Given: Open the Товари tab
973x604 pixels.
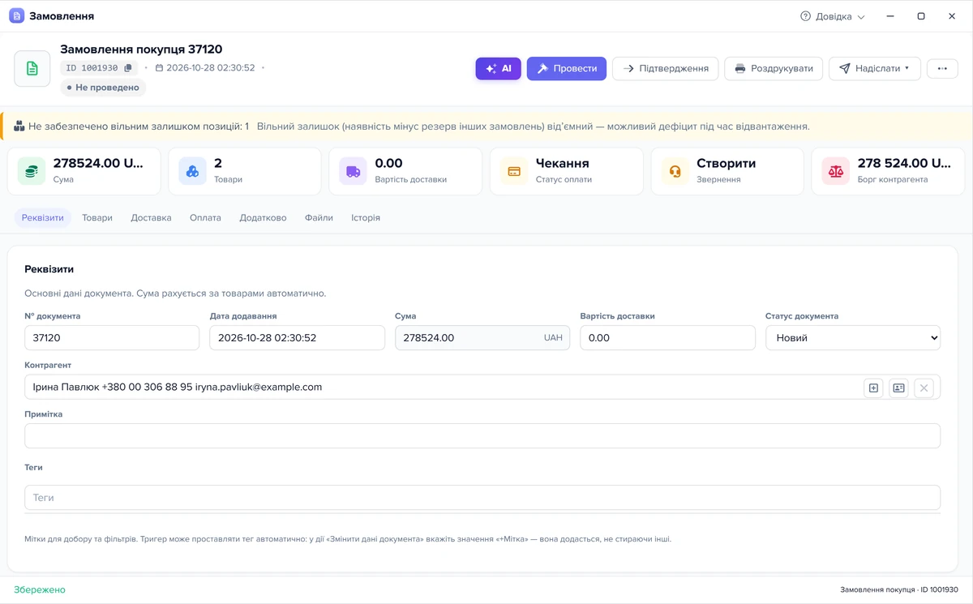Looking at the screenshot, I should [x=97, y=218].
